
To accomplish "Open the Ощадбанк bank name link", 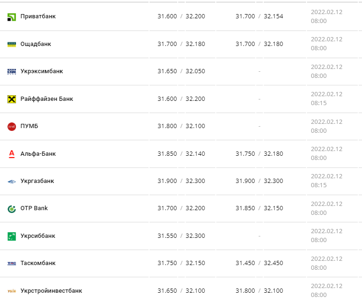I will click(36, 44).
